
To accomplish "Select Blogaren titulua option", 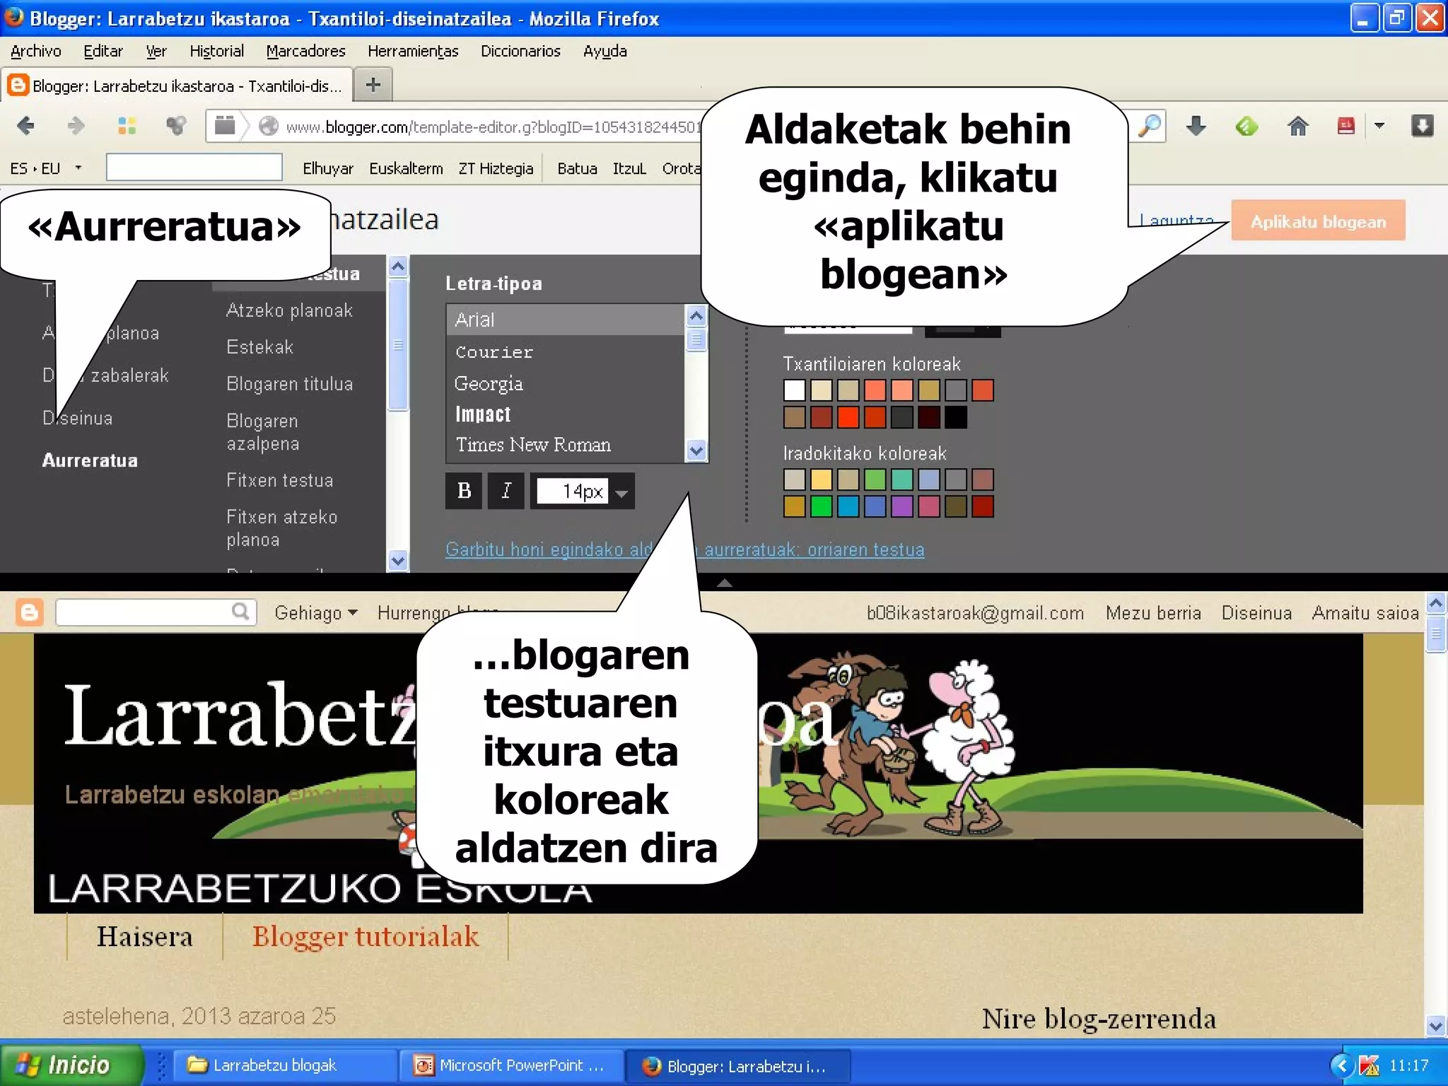I will [x=289, y=384].
